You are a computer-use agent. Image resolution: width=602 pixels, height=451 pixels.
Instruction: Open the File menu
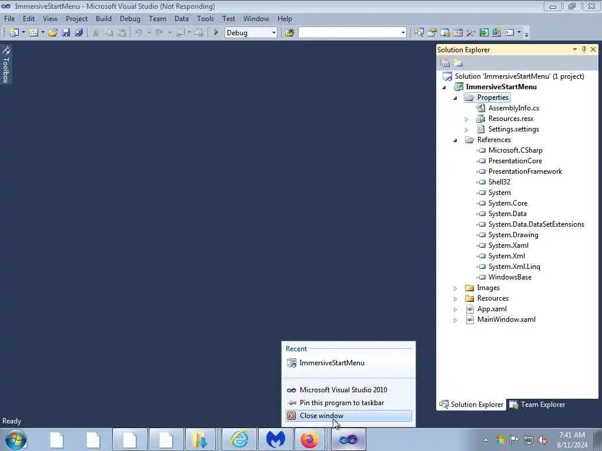tap(9, 18)
